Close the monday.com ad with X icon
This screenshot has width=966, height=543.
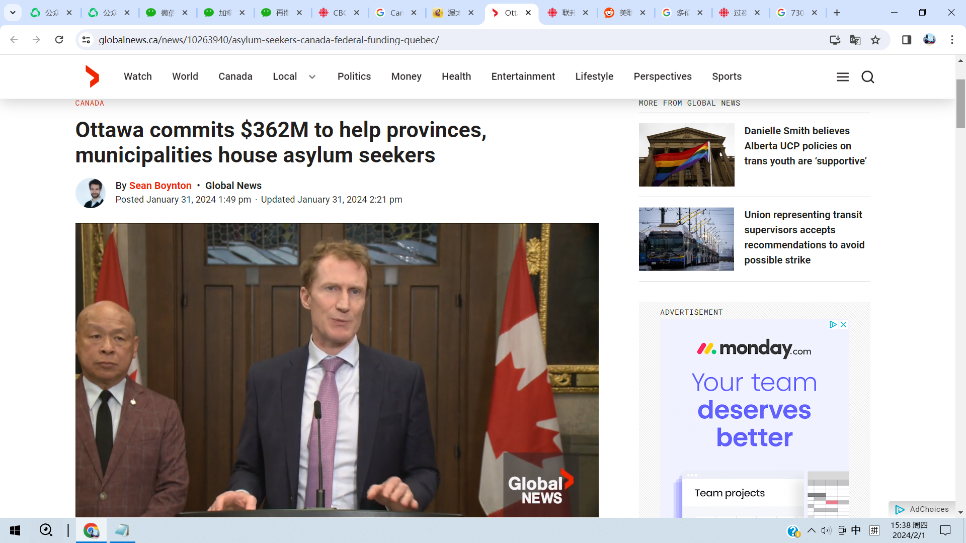click(844, 324)
